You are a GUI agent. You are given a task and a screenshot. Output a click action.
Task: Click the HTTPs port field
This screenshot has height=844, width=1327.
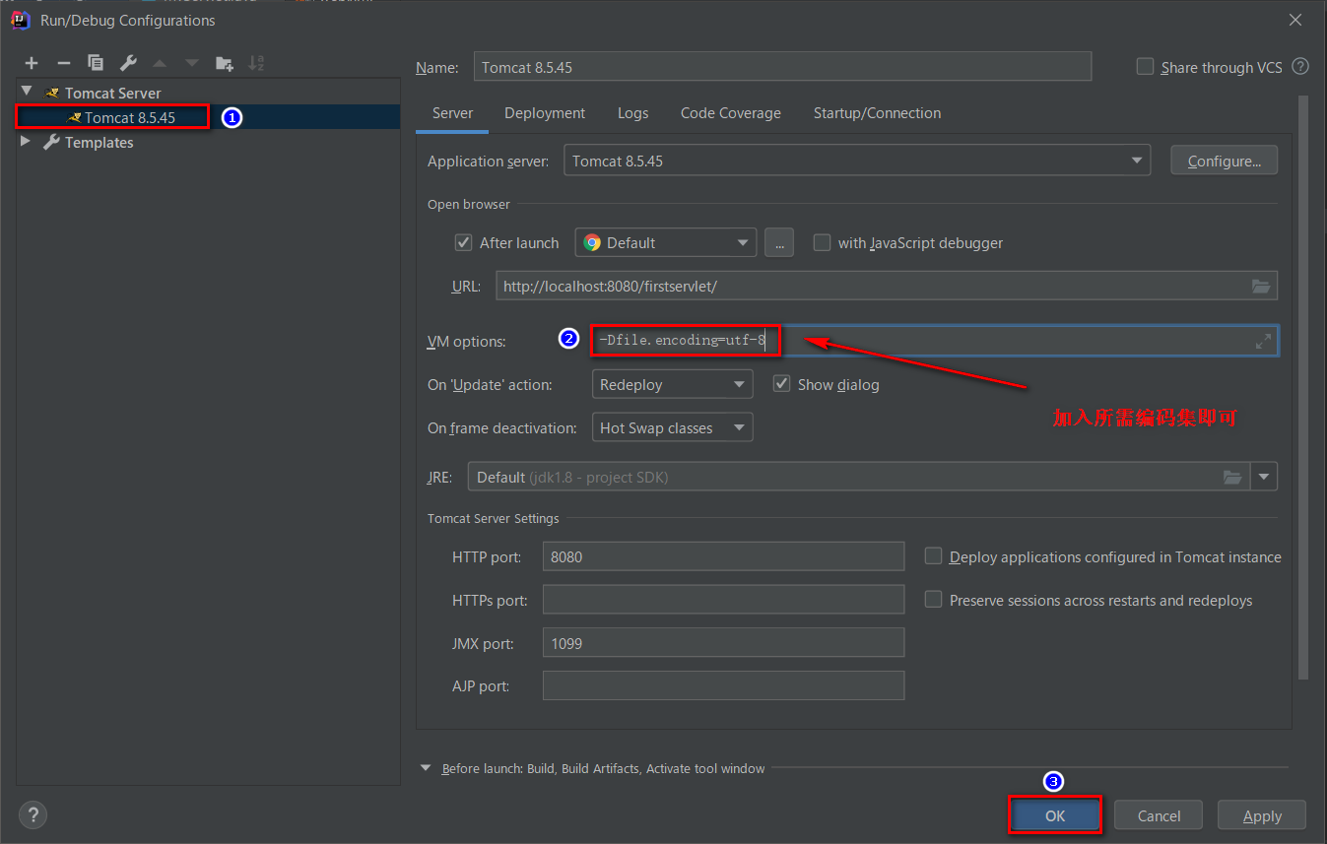click(x=723, y=600)
